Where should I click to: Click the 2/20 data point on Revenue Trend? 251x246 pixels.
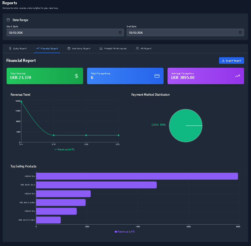86,135
